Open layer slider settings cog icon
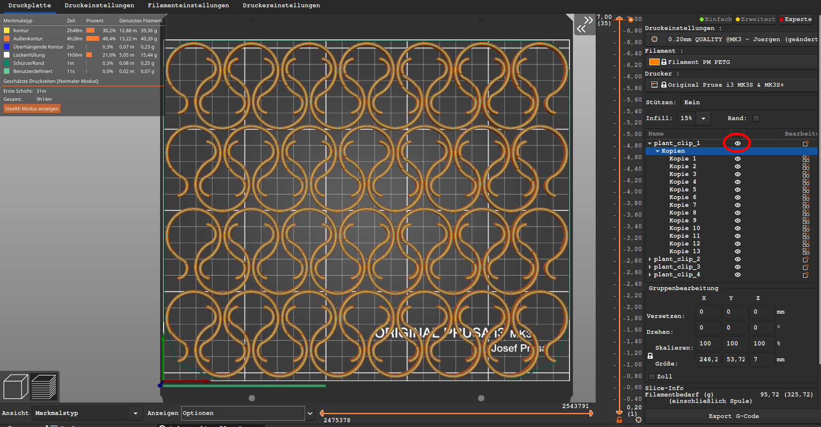Image resolution: width=821 pixels, height=427 pixels. 639,420
